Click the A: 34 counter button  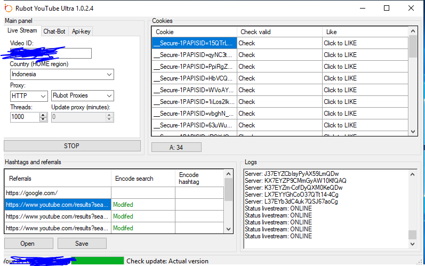pos(176,148)
